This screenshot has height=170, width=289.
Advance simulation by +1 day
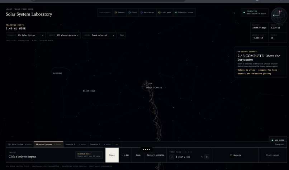(125, 155)
